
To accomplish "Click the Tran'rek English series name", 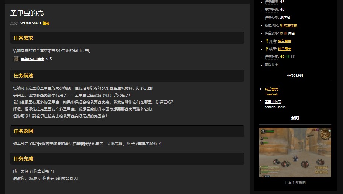I will click(271, 94).
